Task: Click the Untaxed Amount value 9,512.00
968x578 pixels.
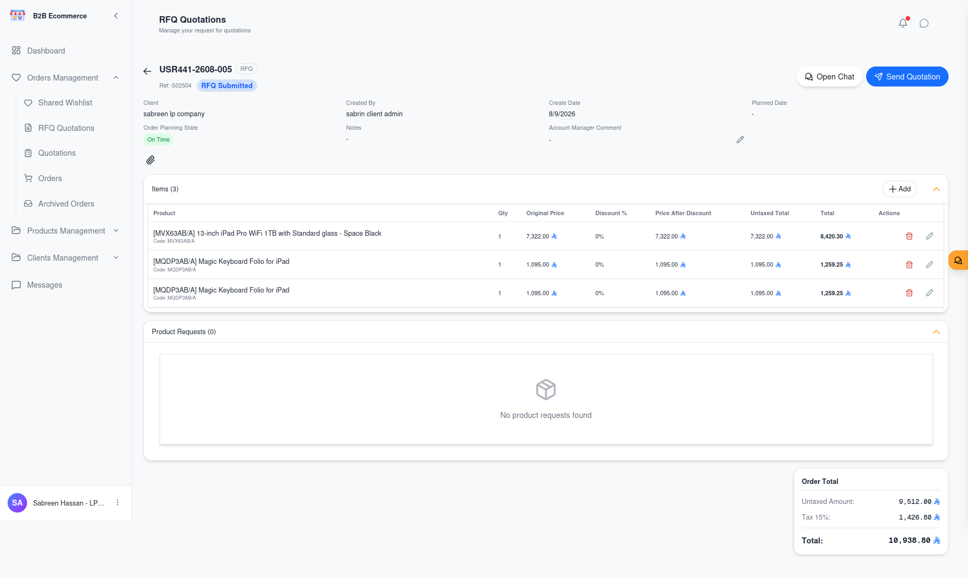Action: coord(919,502)
